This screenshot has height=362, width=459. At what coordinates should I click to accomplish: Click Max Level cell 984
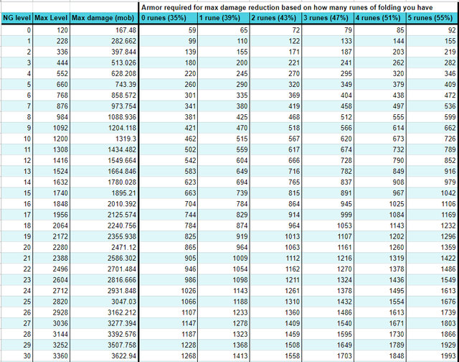(x=51, y=117)
